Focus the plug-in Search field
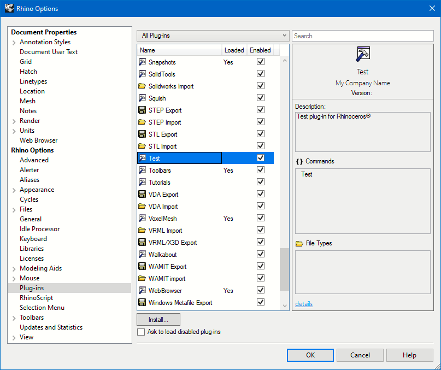Viewport: 441px width, 370px height. click(x=363, y=36)
